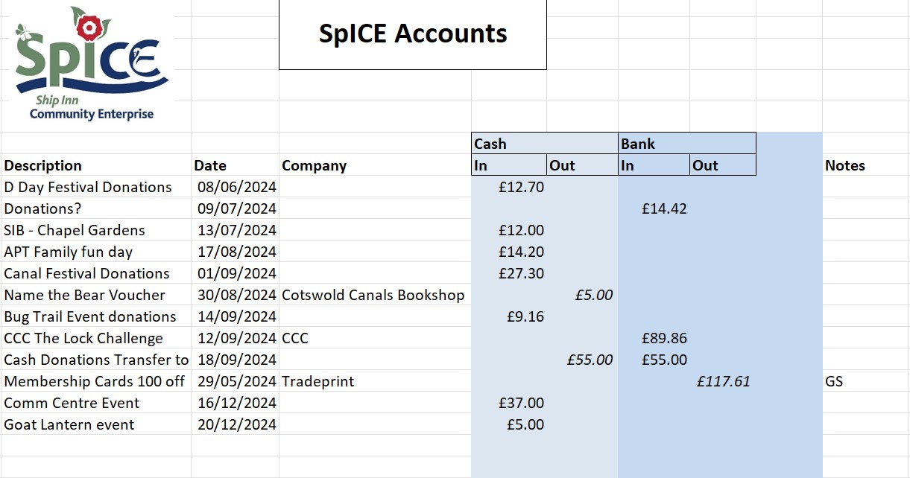Click the £14.42 bank in amount
The image size is (910, 478).
[664, 208]
